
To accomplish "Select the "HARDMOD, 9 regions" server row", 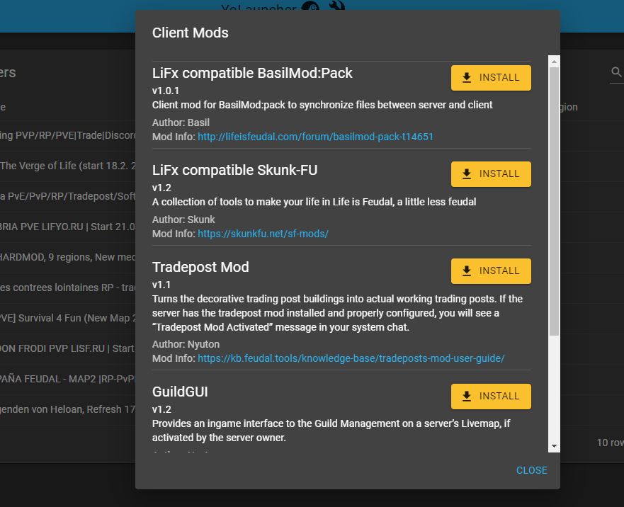I will point(68,258).
